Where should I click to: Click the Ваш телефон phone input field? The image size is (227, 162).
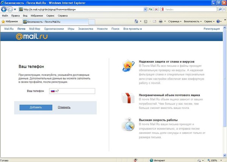(72, 91)
